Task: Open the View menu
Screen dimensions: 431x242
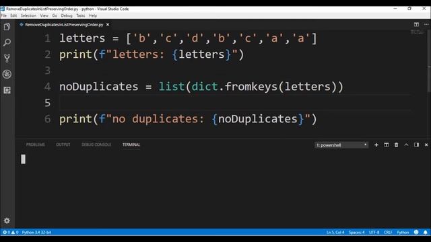Action: pos(44,15)
